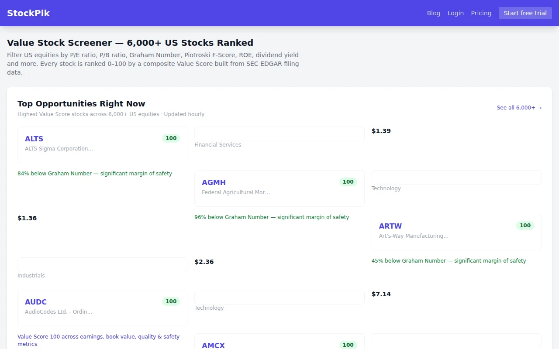The image size is (559, 349).
Task: Open the AUDC ticker link
Action: [36, 302]
